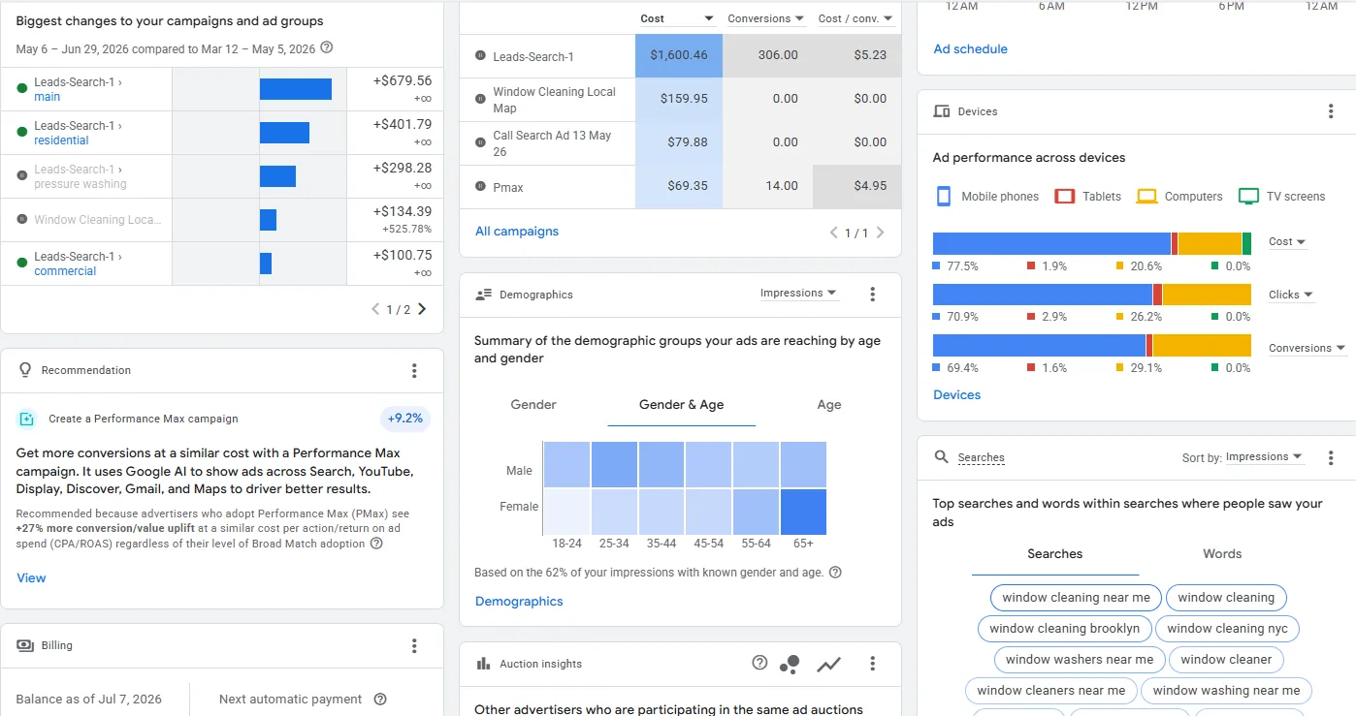Image resolution: width=1356 pixels, height=716 pixels.
Task: Click the Auction insights bar chart icon
Action: (x=483, y=664)
